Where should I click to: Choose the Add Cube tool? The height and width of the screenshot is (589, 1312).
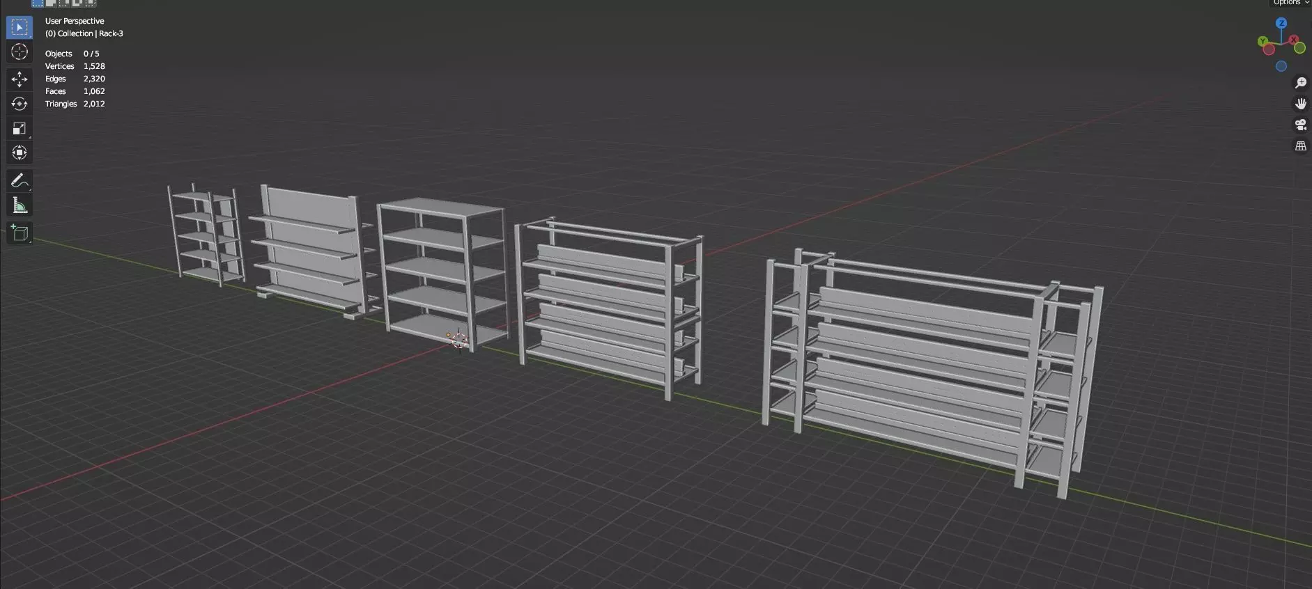(x=20, y=233)
